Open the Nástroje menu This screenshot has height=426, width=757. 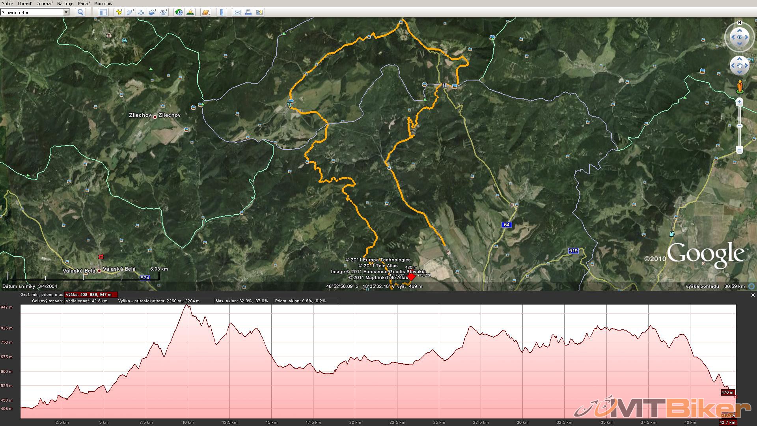65,4
